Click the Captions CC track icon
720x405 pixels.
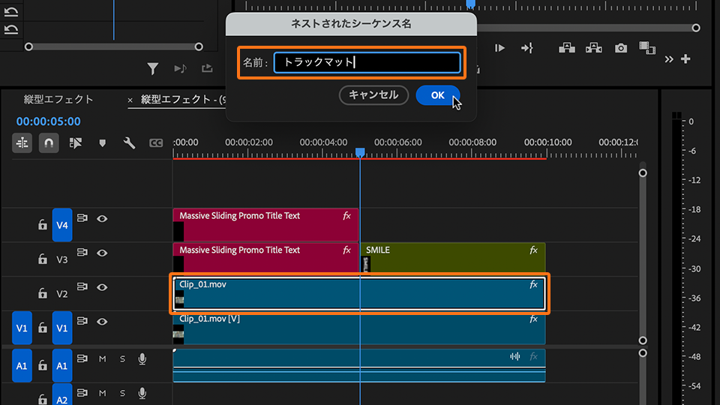(x=156, y=142)
